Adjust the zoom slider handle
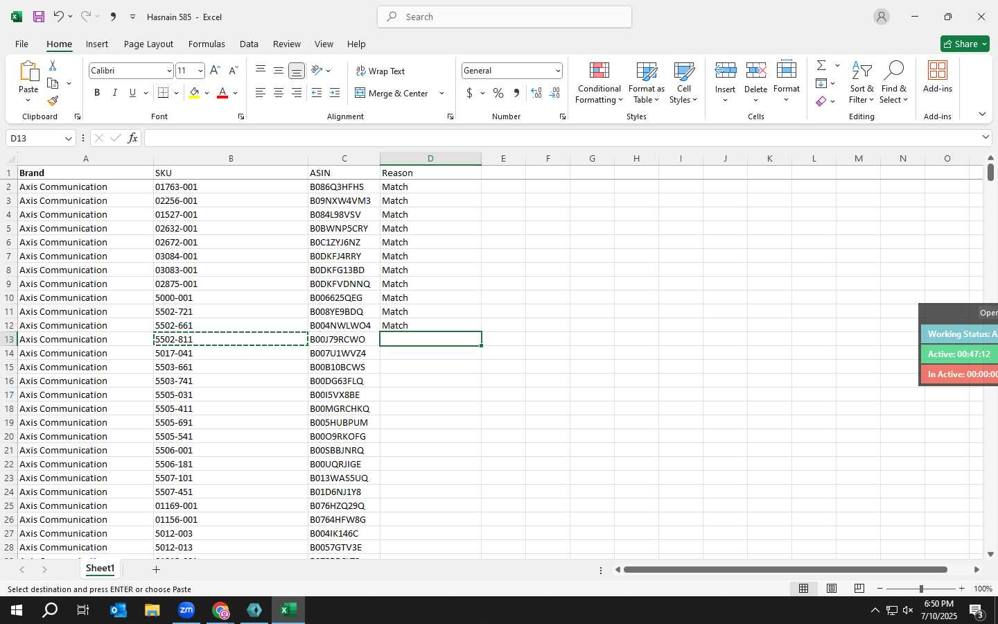This screenshot has height=624, width=998. [921, 589]
